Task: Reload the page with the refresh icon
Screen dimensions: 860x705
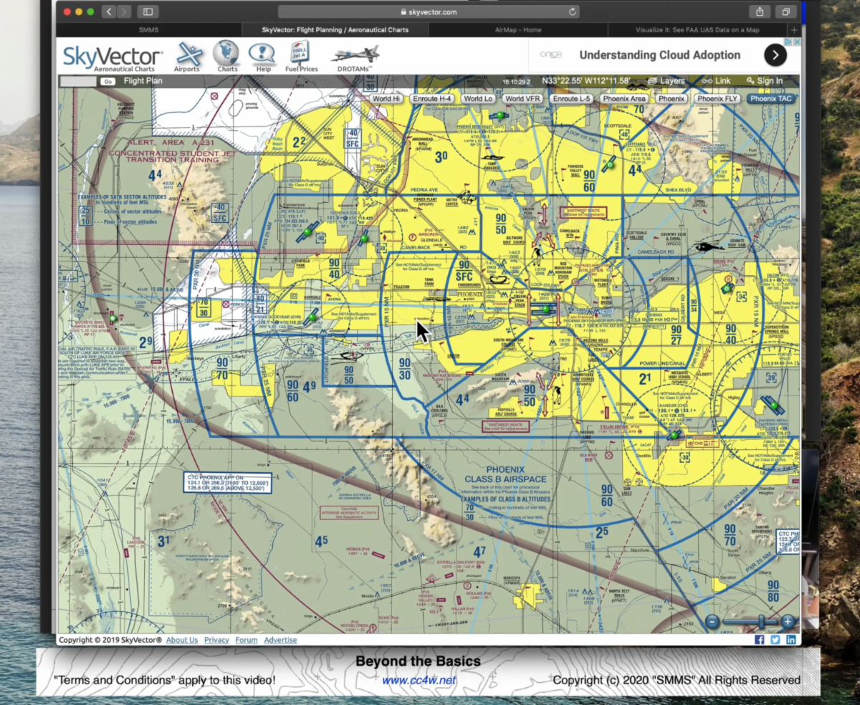Action: [x=572, y=11]
